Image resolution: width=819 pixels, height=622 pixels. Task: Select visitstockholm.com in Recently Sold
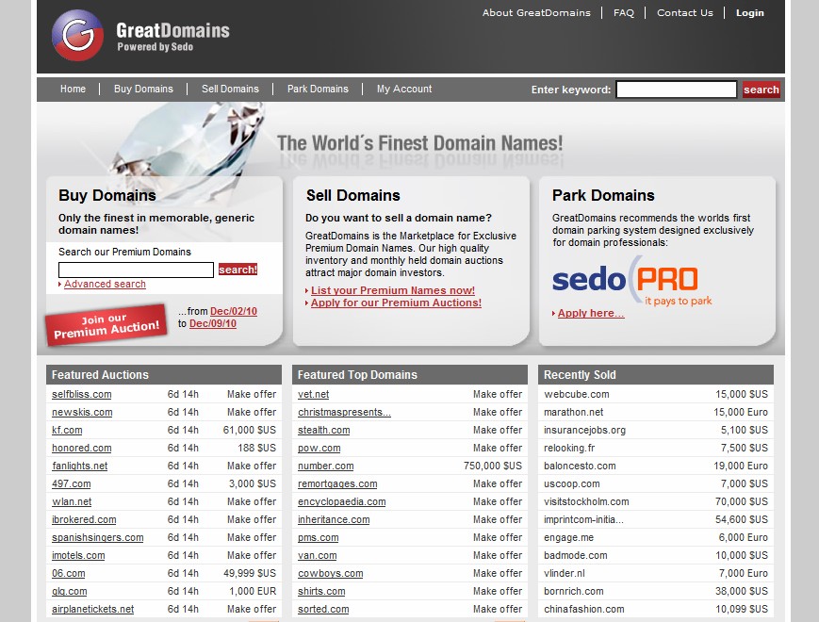click(586, 502)
